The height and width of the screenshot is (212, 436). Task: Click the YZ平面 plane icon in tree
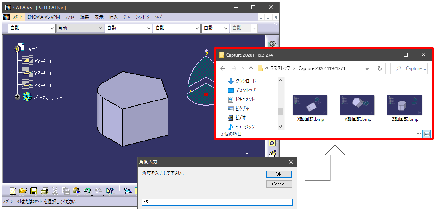[x=27, y=73]
